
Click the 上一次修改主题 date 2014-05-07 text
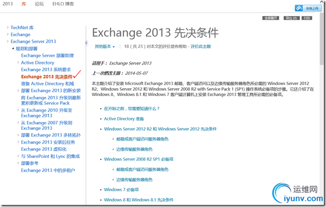pyautogui.click(x=136, y=73)
